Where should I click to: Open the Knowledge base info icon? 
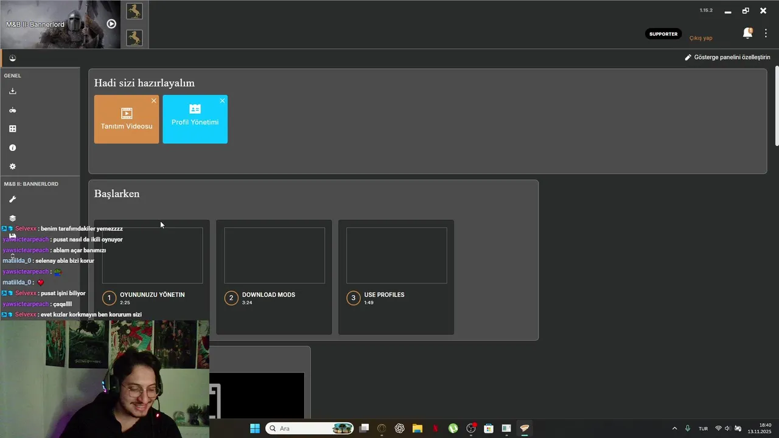12,148
